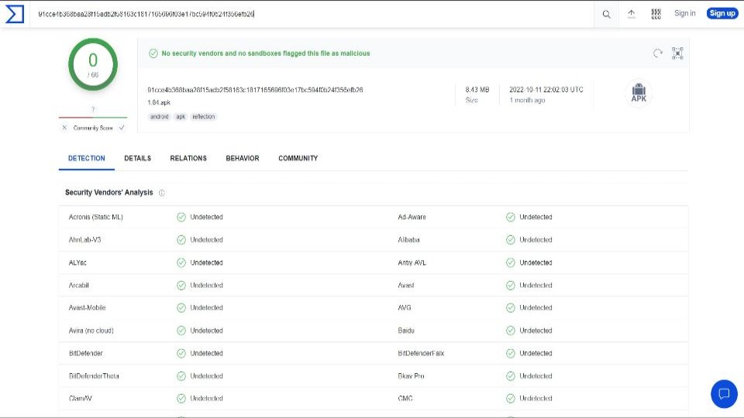Click the ALYac undetected check icon
744x418 pixels.
click(181, 262)
